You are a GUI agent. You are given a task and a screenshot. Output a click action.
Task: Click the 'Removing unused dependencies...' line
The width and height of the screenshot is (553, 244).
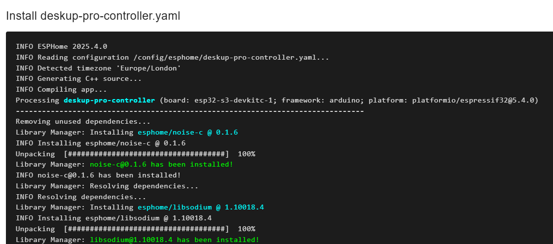tap(83, 122)
